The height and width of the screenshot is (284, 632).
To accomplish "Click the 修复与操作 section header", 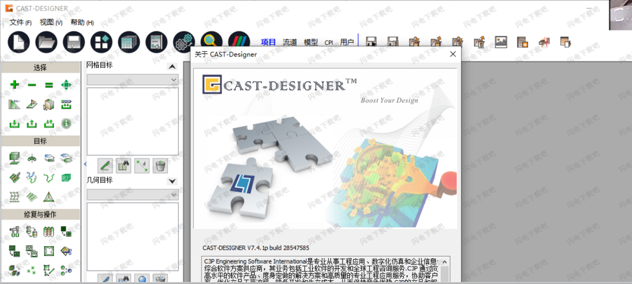I will (x=40, y=214).
